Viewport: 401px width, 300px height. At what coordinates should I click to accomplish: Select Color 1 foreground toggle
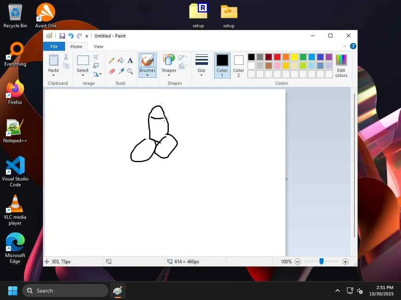pyautogui.click(x=222, y=66)
